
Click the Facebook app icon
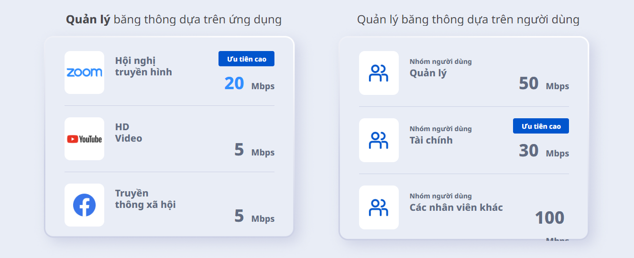coord(84,205)
